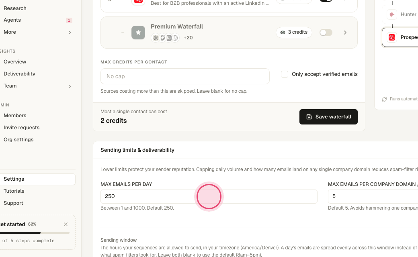Viewport: 418px width, 257px height.
Task: Click the Hunter node icon
Action: click(392, 14)
